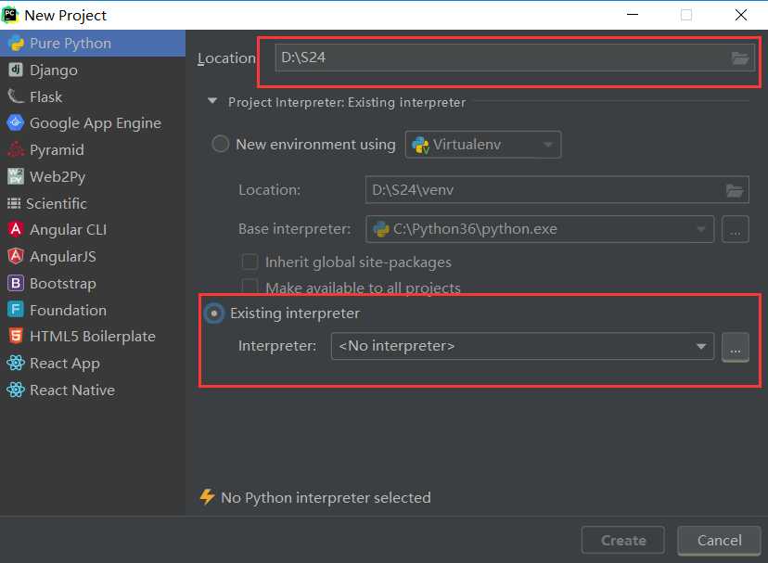
Task: Select the Pure Python project type
Action: pyautogui.click(x=93, y=43)
